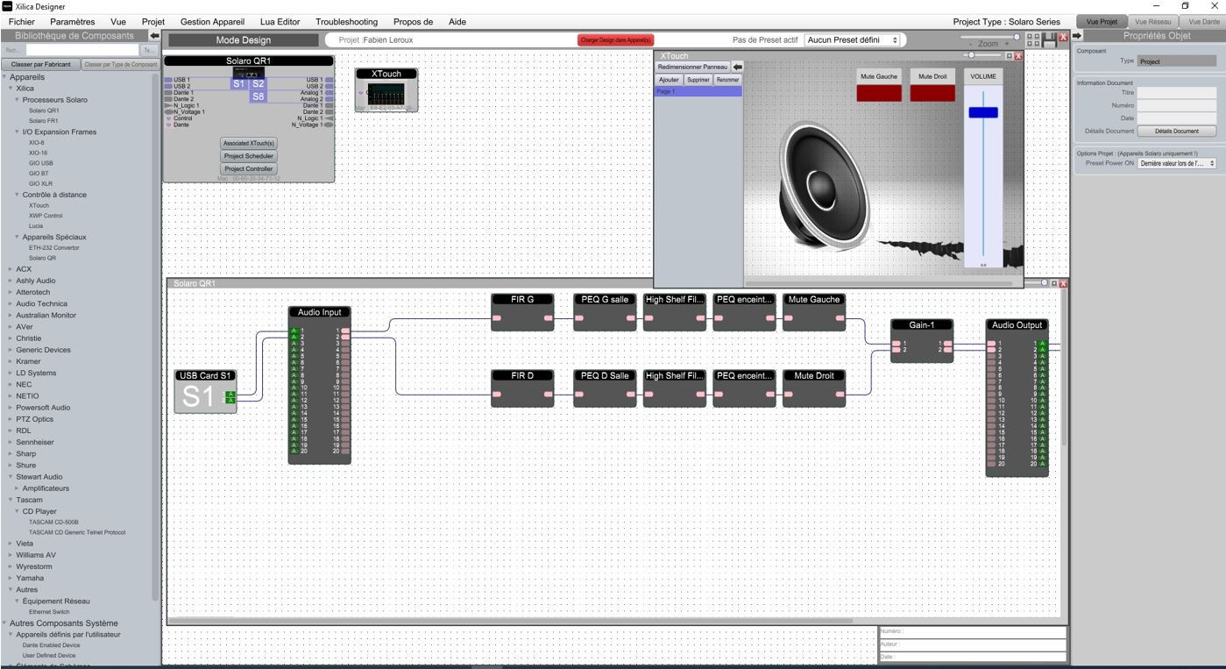This screenshot has height=669, width=1226.
Task: Click the Détails Document button
Action: coord(1176,131)
